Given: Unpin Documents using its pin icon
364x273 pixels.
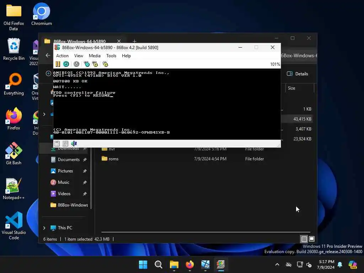Looking at the screenshot, I should [x=85, y=160].
